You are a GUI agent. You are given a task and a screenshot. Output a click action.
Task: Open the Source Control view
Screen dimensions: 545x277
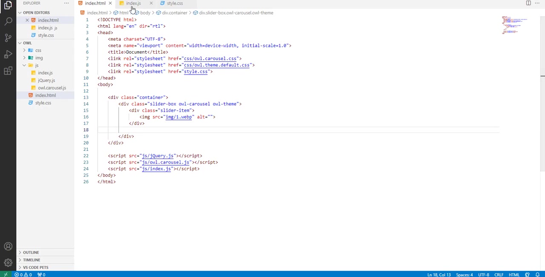point(8,38)
